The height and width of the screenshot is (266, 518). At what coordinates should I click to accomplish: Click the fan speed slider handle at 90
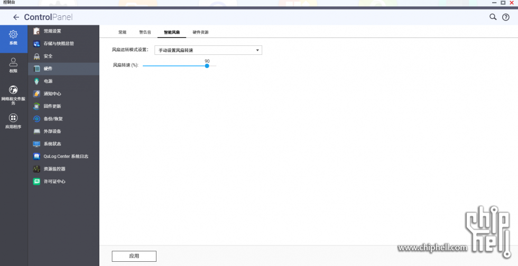click(207, 65)
